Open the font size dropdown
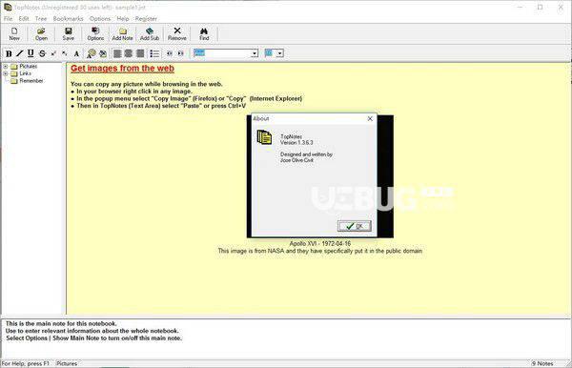This screenshot has height=368, width=572. (x=279, y=53)
